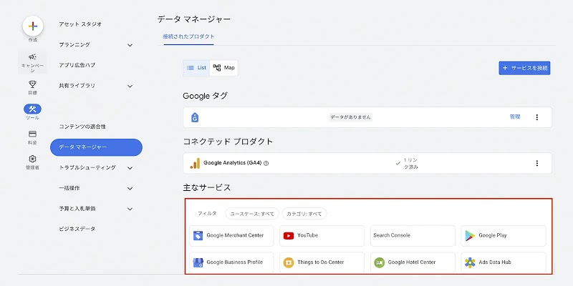573x286 pixels.
Task: Click the Google Analytics bar chart icon
Action: pos(195,163)
